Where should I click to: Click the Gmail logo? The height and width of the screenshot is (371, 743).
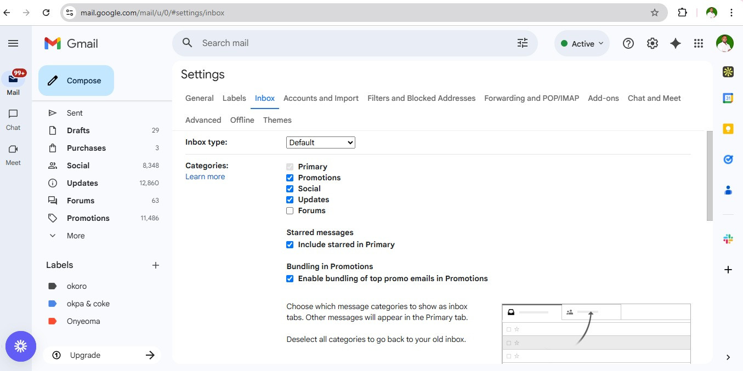(71, 43)
